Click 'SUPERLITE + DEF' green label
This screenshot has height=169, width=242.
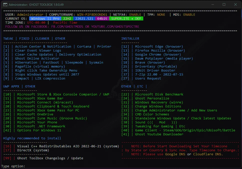point(126,19)
